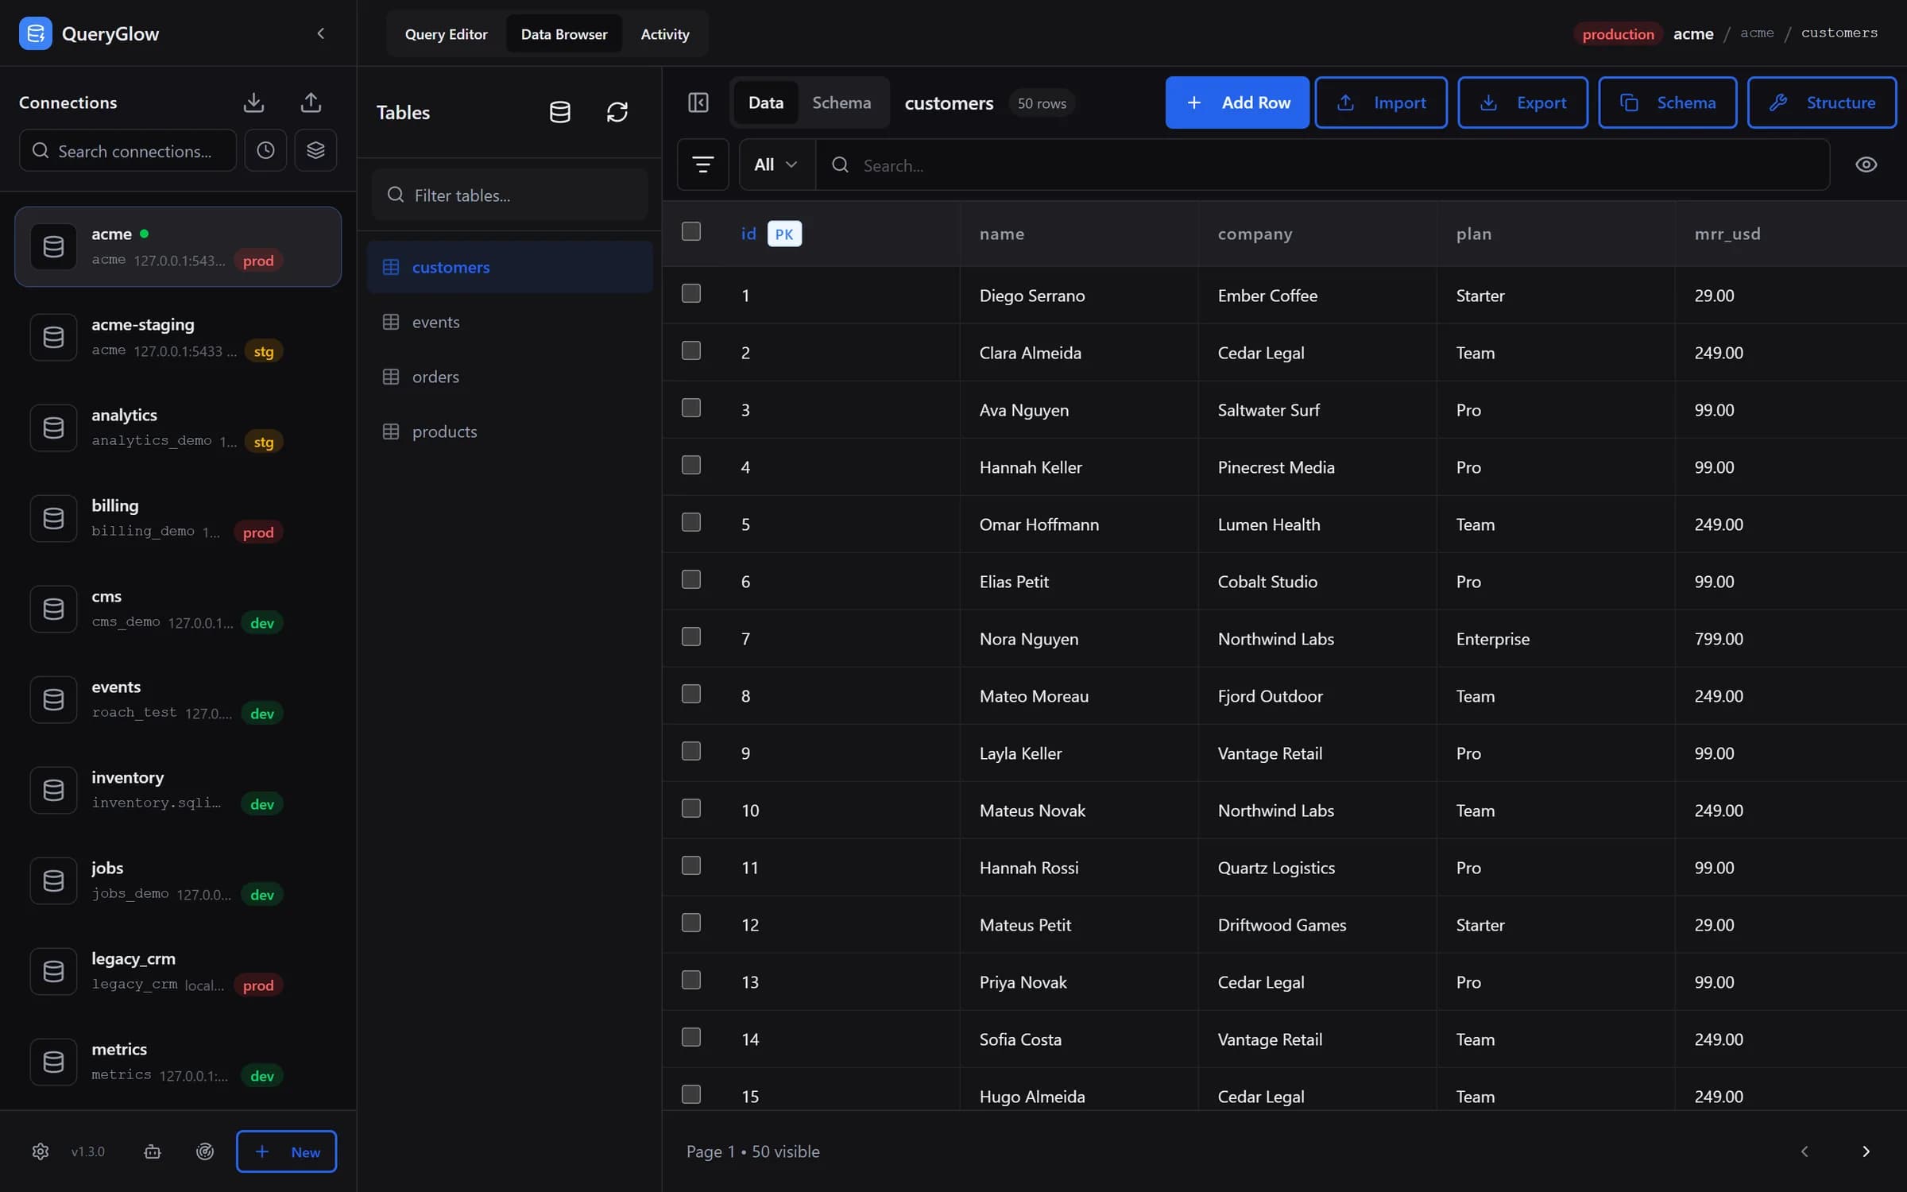Click the row Search field
Screen dimensions: 1907x1192
point(1323,164)
